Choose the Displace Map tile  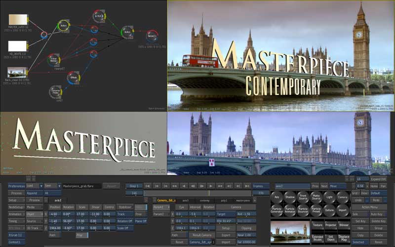pyautogui.click(x=344, y=238)
